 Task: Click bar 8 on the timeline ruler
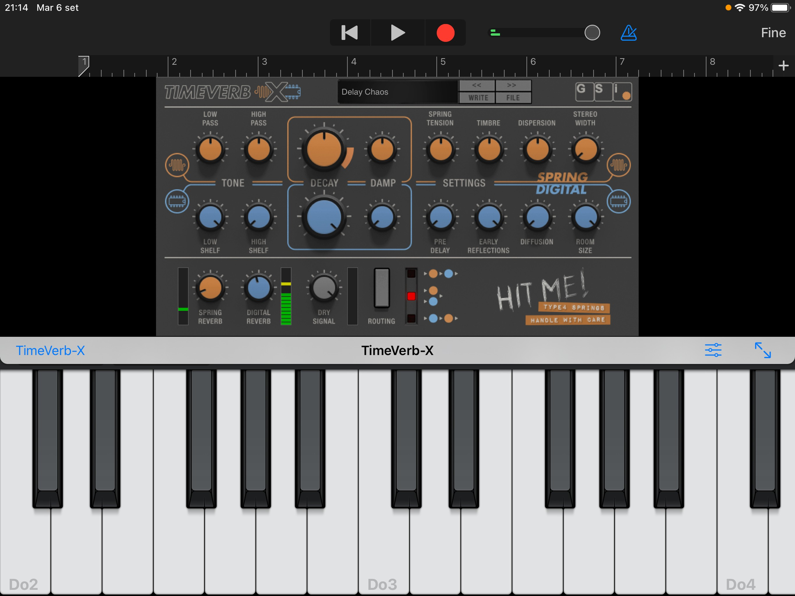coord(712,62)
